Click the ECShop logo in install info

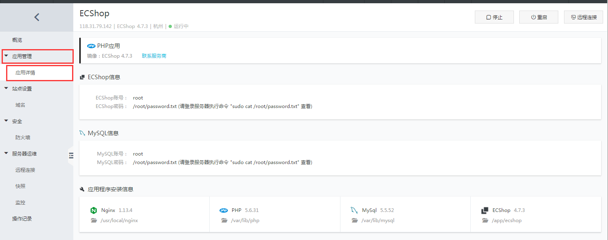click(485, 210)
